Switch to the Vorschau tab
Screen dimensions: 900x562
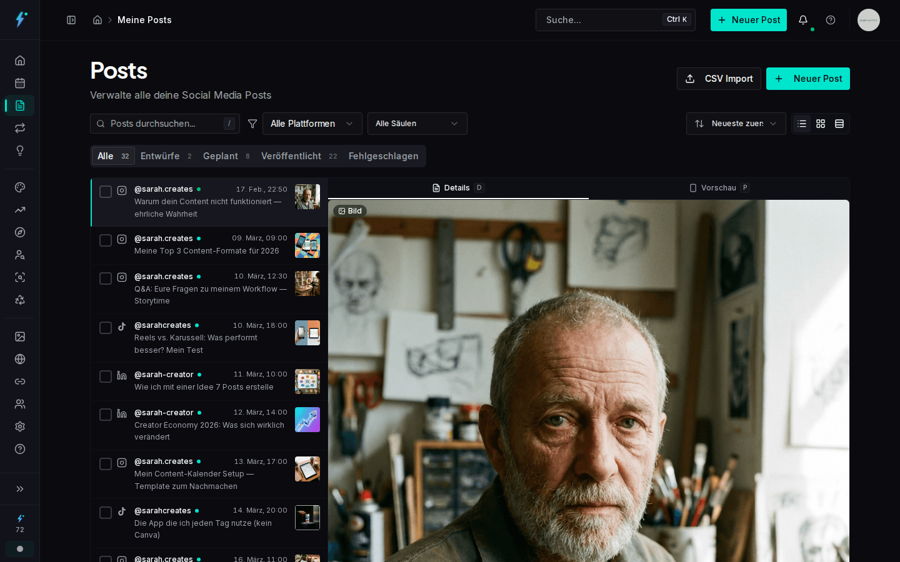(x=719, y=188)
